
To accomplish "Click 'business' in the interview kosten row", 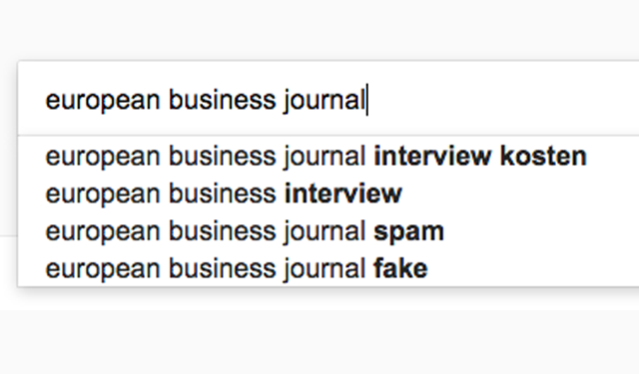I will (x=222, y=156).
